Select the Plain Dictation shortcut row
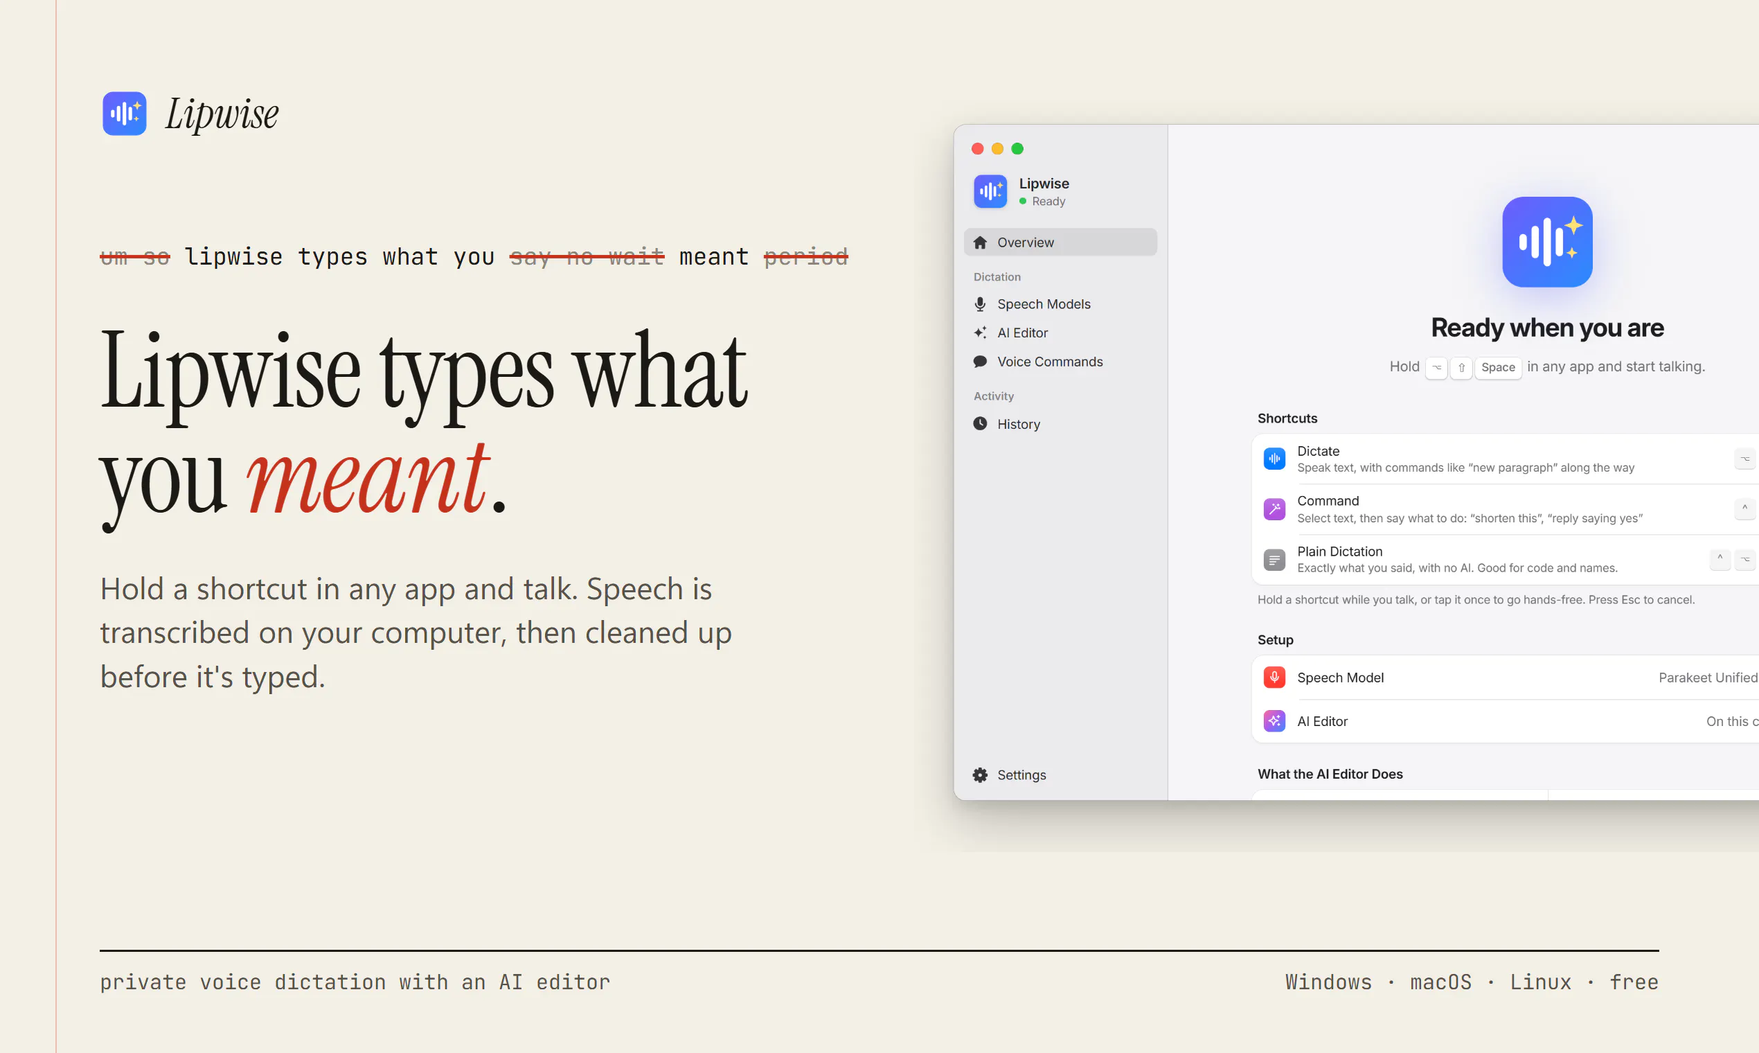The width and height of the screenshot is (1759, 1053). [1506, 559]
